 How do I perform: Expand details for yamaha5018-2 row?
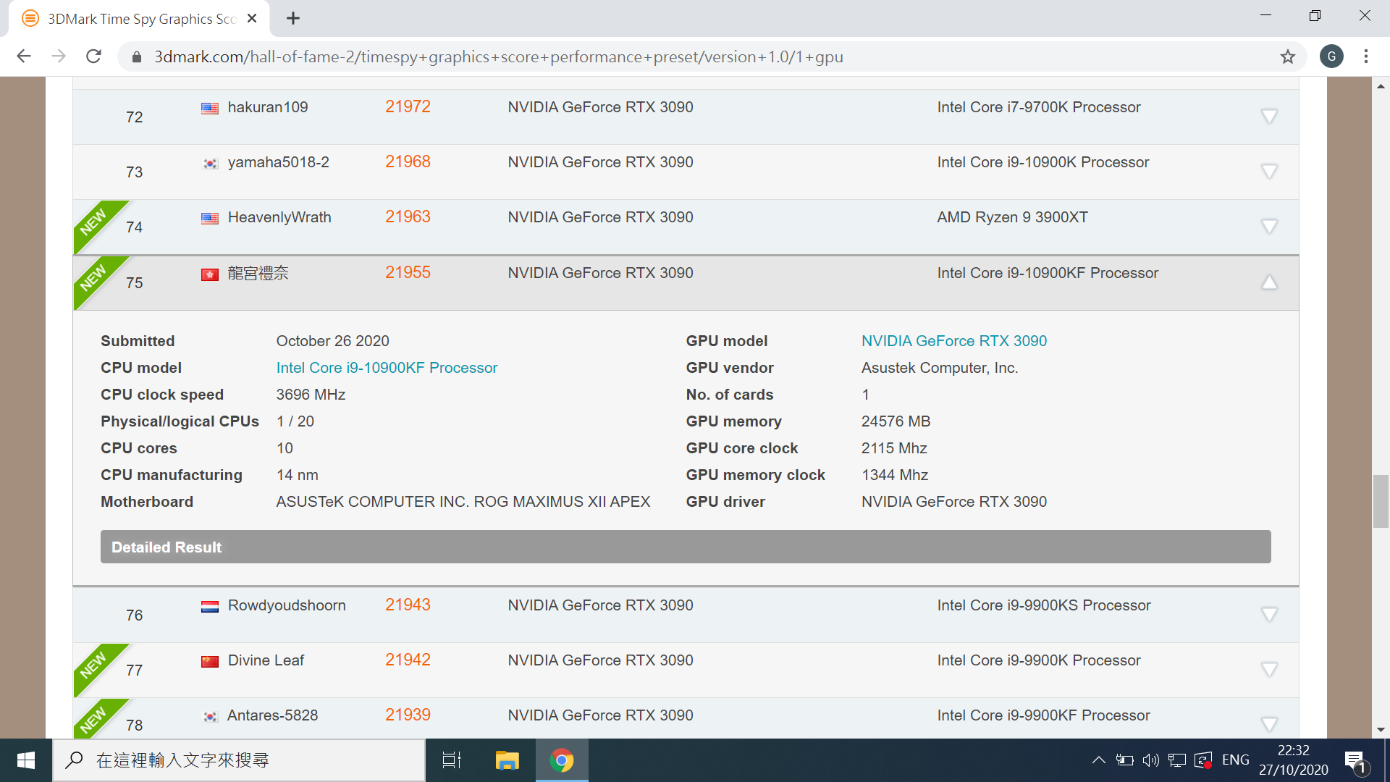pos(1269,171)
